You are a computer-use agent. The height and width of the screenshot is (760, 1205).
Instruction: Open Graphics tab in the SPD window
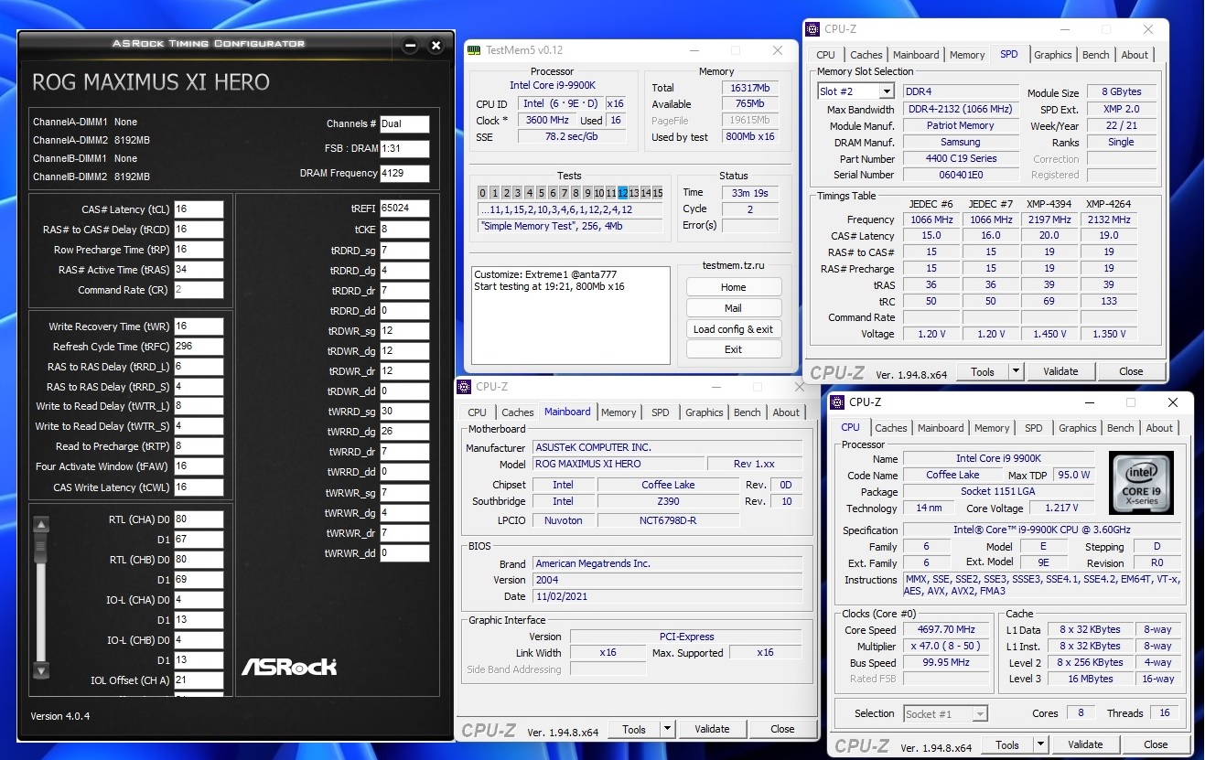(1052, 55)
